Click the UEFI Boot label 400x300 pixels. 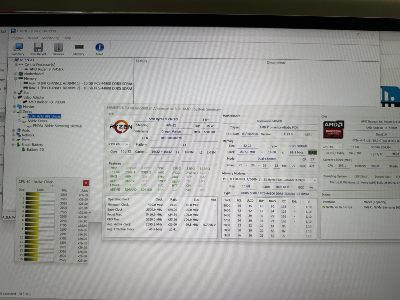pyautogui.click(x=361, y=176)
